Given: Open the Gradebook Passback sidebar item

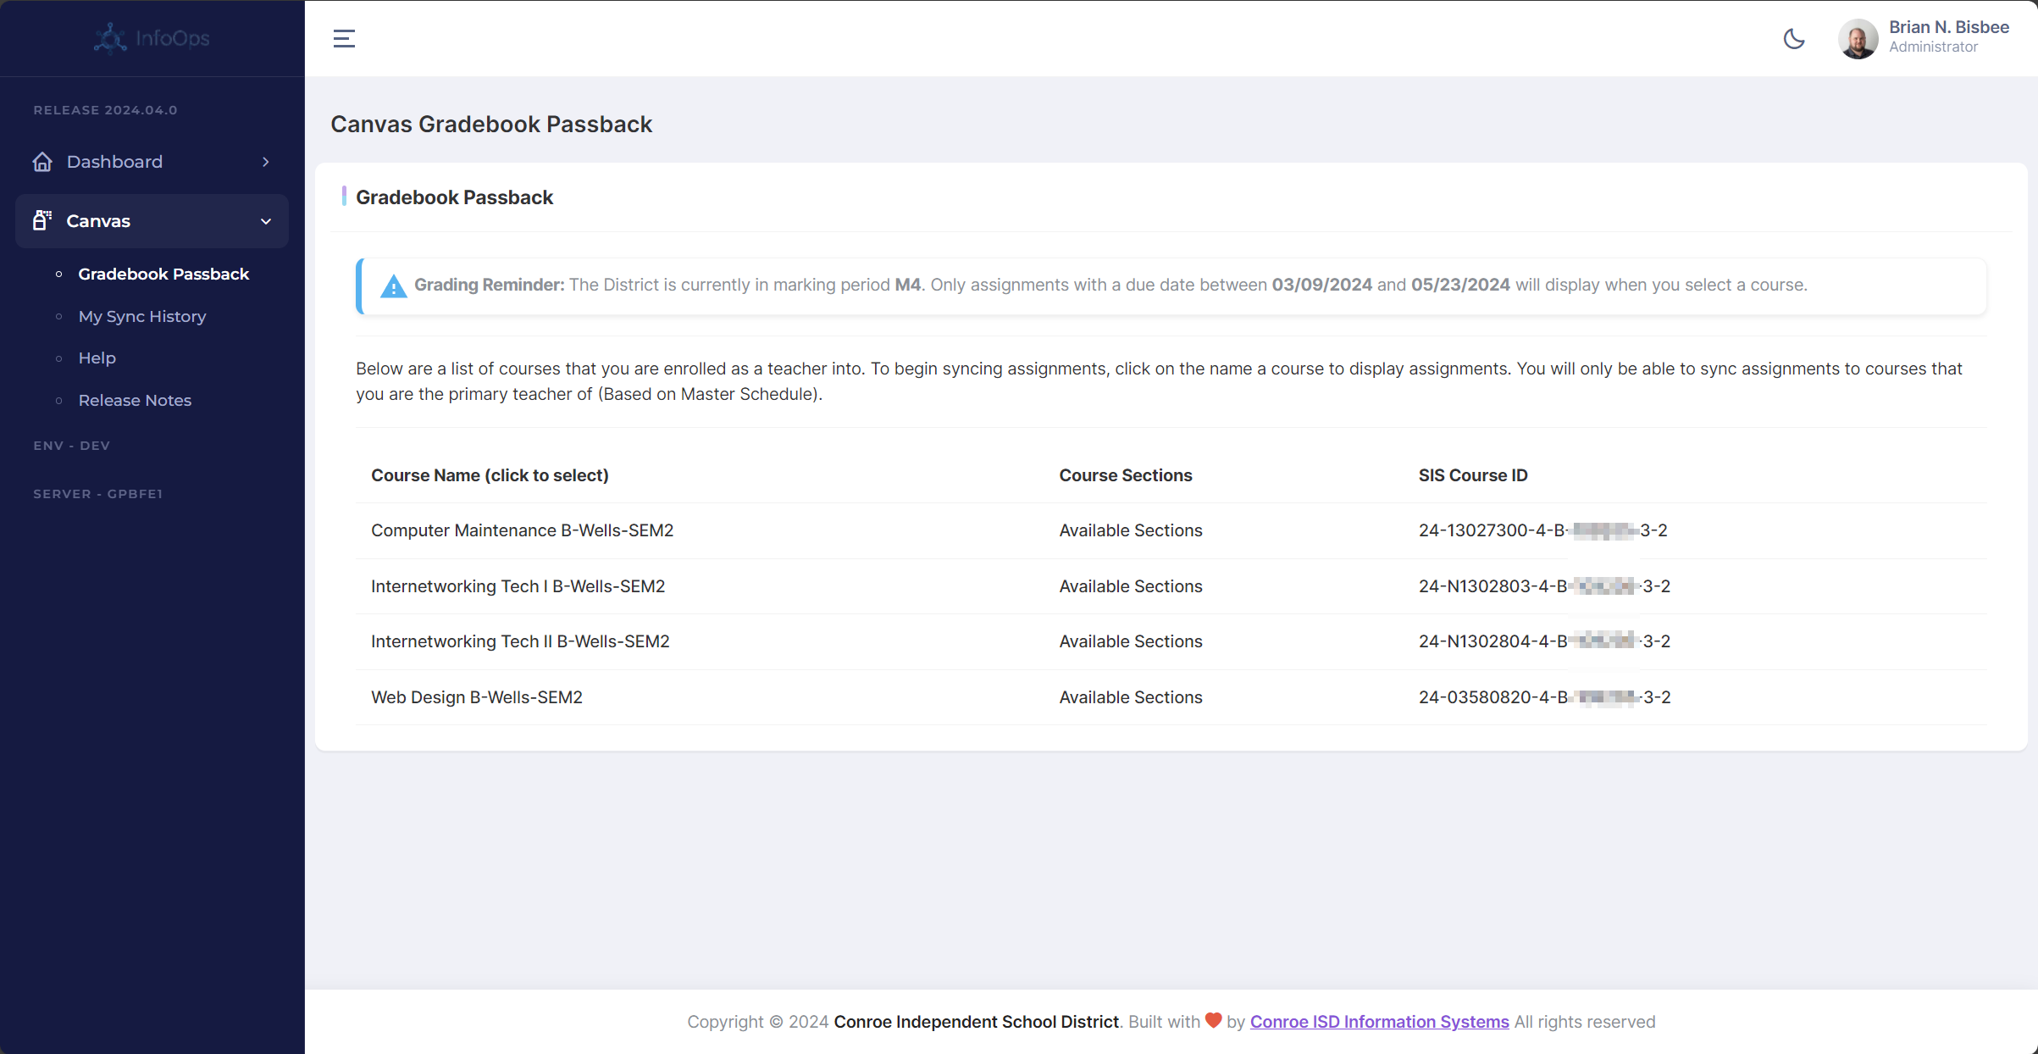Looking at the screenshot, I should tap(163, 274).
